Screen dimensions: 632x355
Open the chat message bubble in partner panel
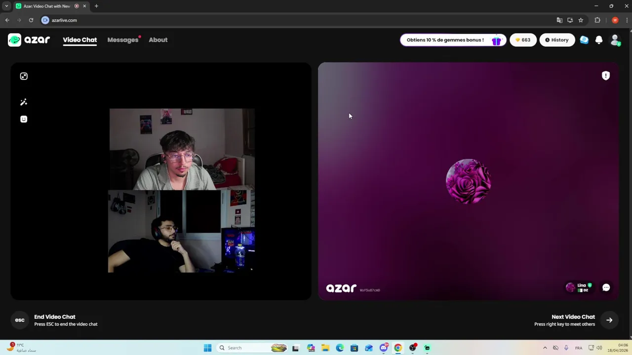[x=606, y=287]
